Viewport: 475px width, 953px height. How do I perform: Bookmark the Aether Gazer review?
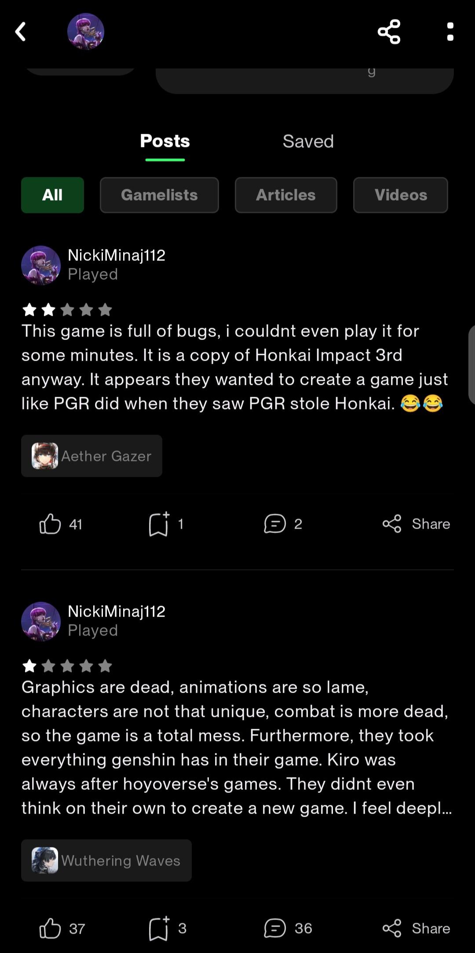[x=159, y=524]
